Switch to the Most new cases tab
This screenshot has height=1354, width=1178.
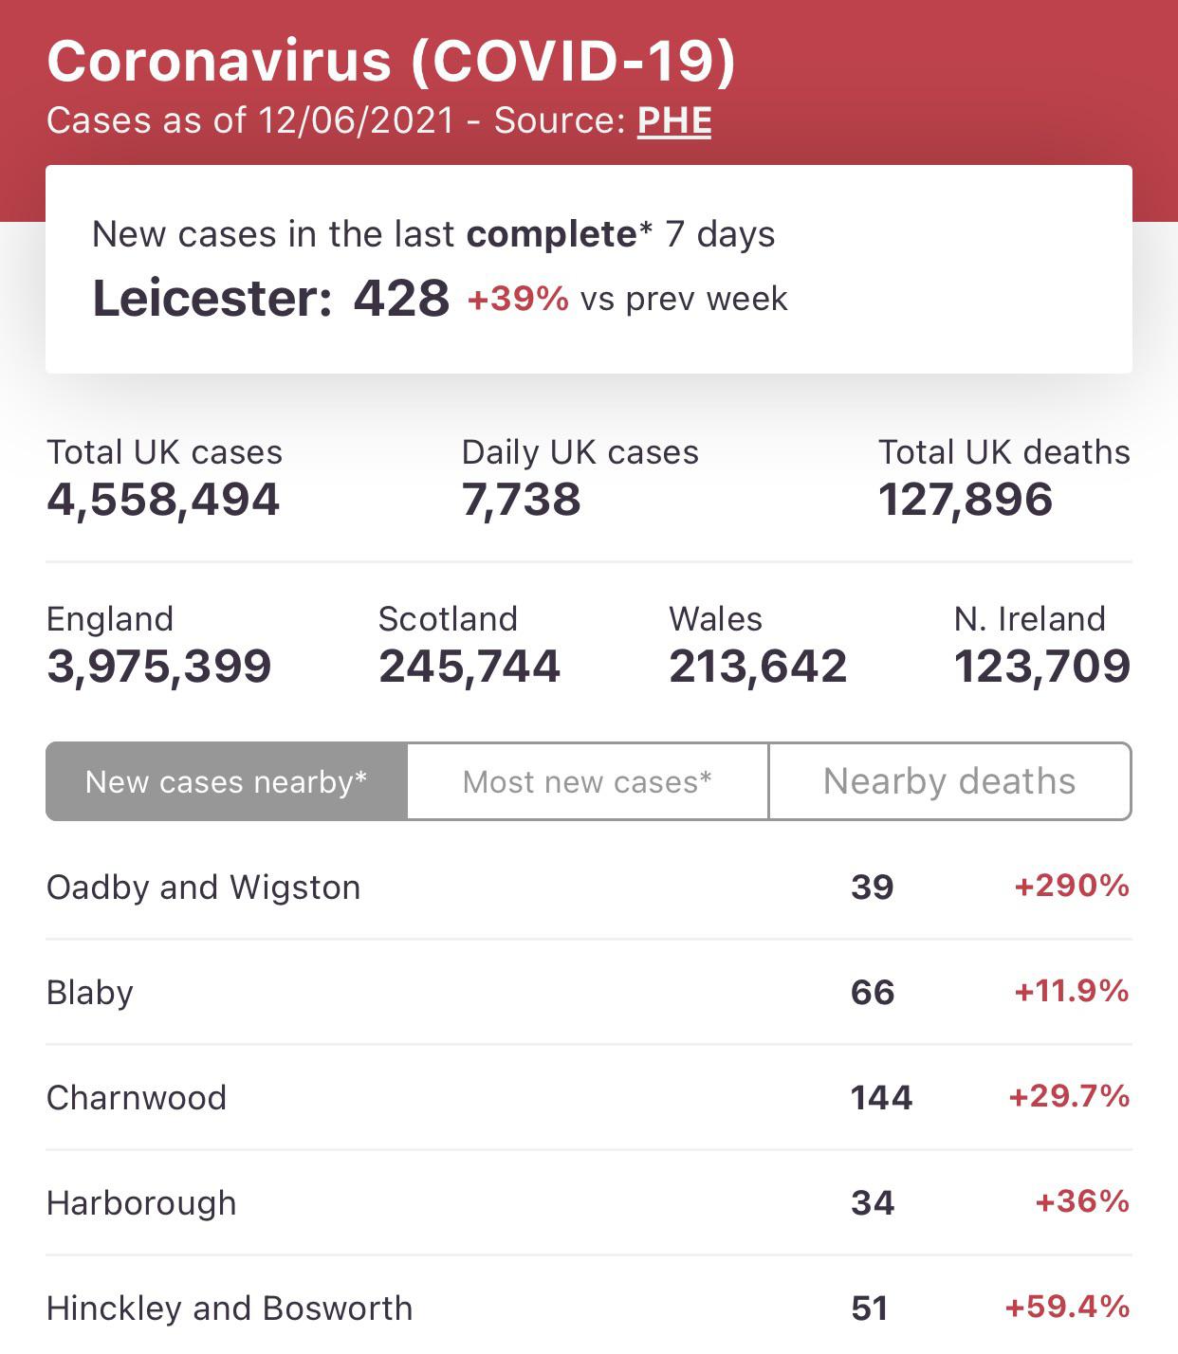tap(586, 781)
